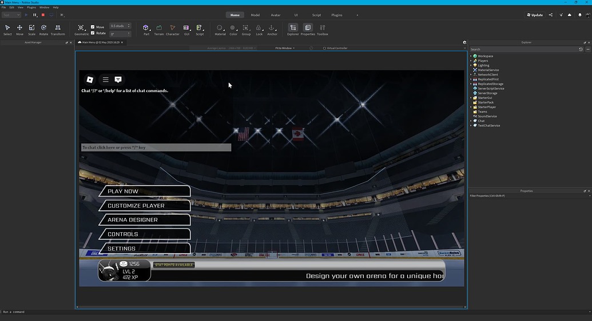Expand the Players node
Image resolution: width=592 pixels, height=321 pixels.
tap(471, 61)
